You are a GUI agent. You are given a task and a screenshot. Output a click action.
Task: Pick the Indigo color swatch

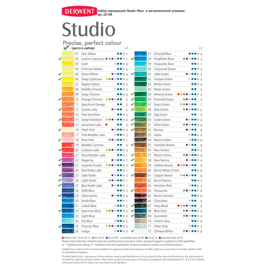(x=68, y=231)
